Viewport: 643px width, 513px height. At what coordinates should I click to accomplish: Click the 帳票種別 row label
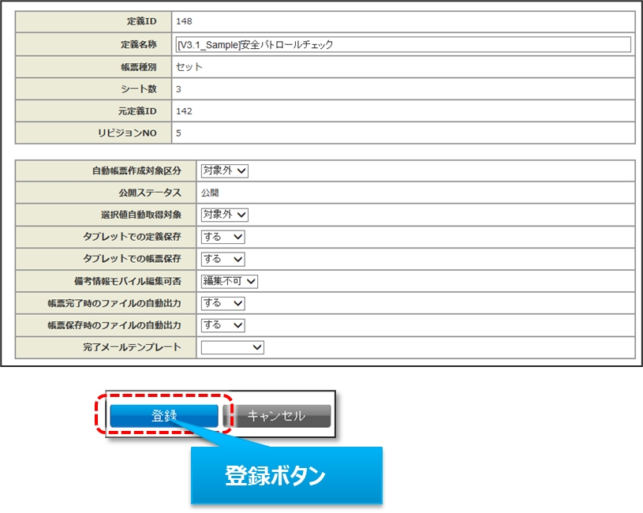click(x=139, y=67)
